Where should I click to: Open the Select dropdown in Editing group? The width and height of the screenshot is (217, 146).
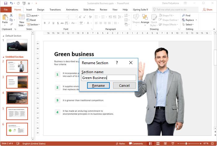coord(189,24)
